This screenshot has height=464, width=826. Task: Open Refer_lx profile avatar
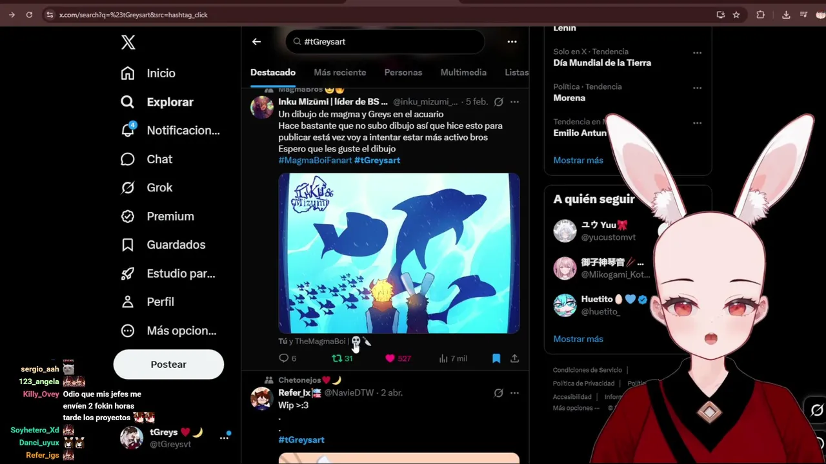click(x=262, y=398)
